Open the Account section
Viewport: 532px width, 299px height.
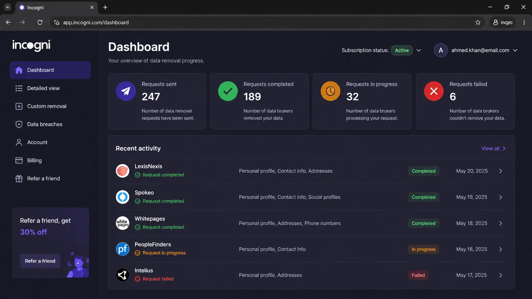pos(50,142)
